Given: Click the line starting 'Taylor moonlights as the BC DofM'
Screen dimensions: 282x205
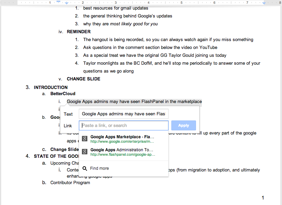Looking at the screenshot, I should [x=172, y=63].
